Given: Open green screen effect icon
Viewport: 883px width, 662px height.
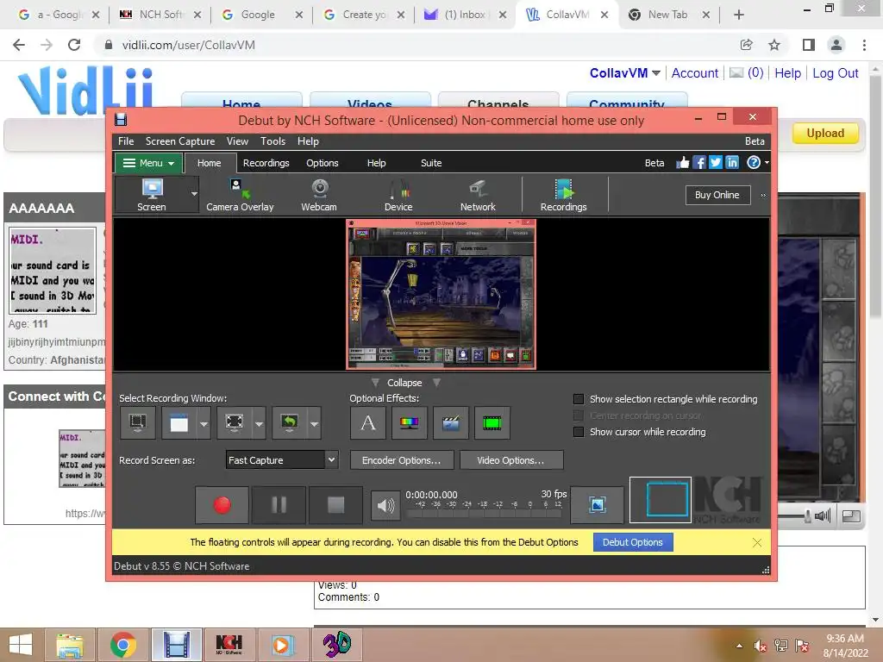Looking at the screenshot, I should [x=492, y=422].
